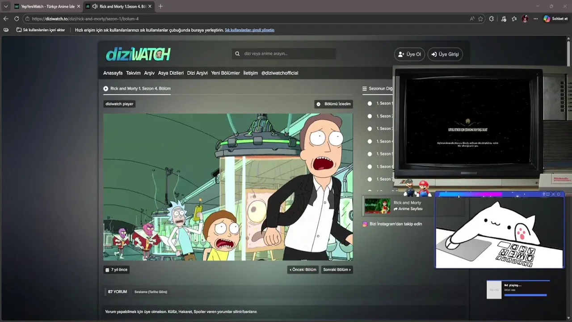Image resolution: width=572 pixels, height=322 pixels.
Task: Open a new browser tab
Action: tap(160, 6)
